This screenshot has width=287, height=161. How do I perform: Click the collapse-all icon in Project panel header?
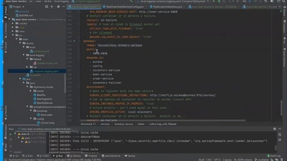click(52, 7)
